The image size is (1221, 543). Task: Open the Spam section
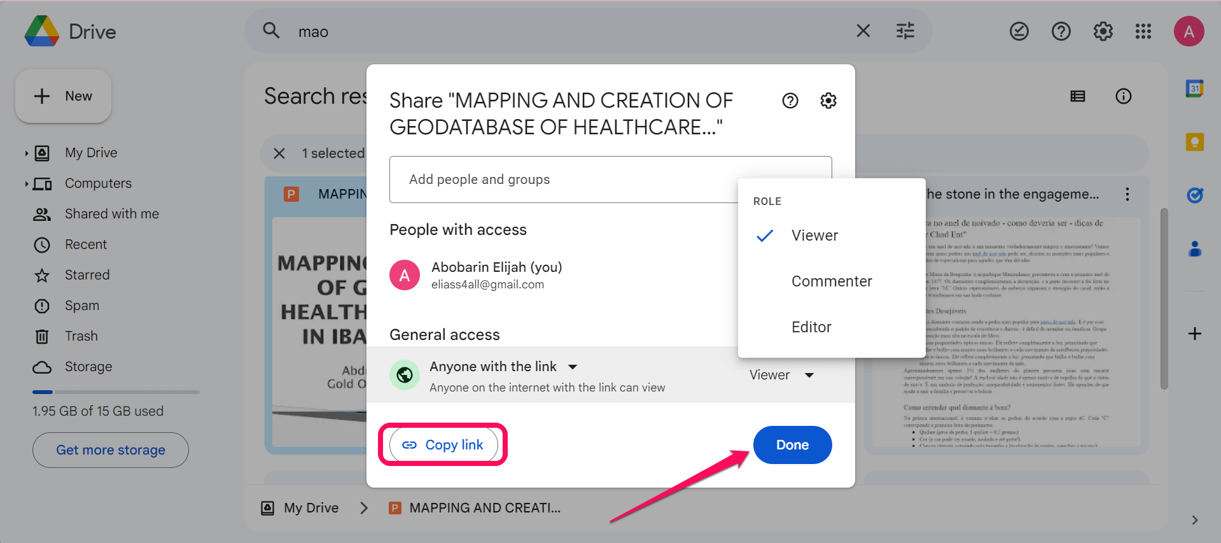click(82, 306)
